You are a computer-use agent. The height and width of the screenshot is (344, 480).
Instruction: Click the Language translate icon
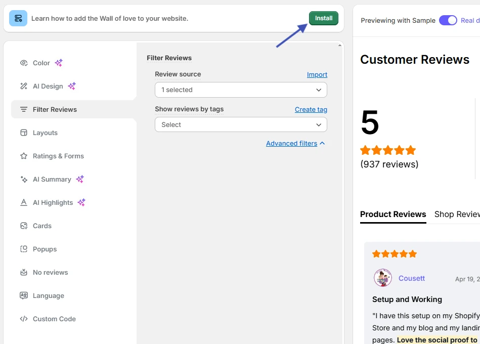click(x=24, y=295)
